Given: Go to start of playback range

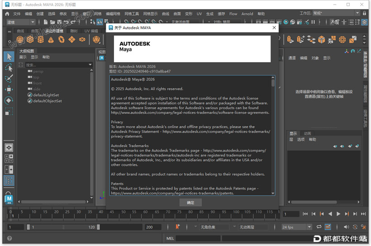Looking at the screenshot, I should [x=305, y=214].
